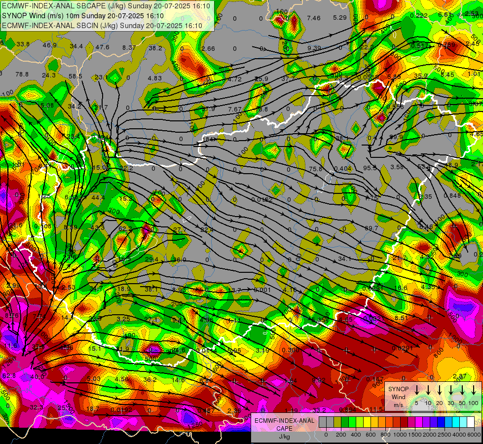Image resolution: width=483 pixels, height=444 pixels.
Task: Click the 2000 tick on CAPE scale
Action: click(429, 435)
